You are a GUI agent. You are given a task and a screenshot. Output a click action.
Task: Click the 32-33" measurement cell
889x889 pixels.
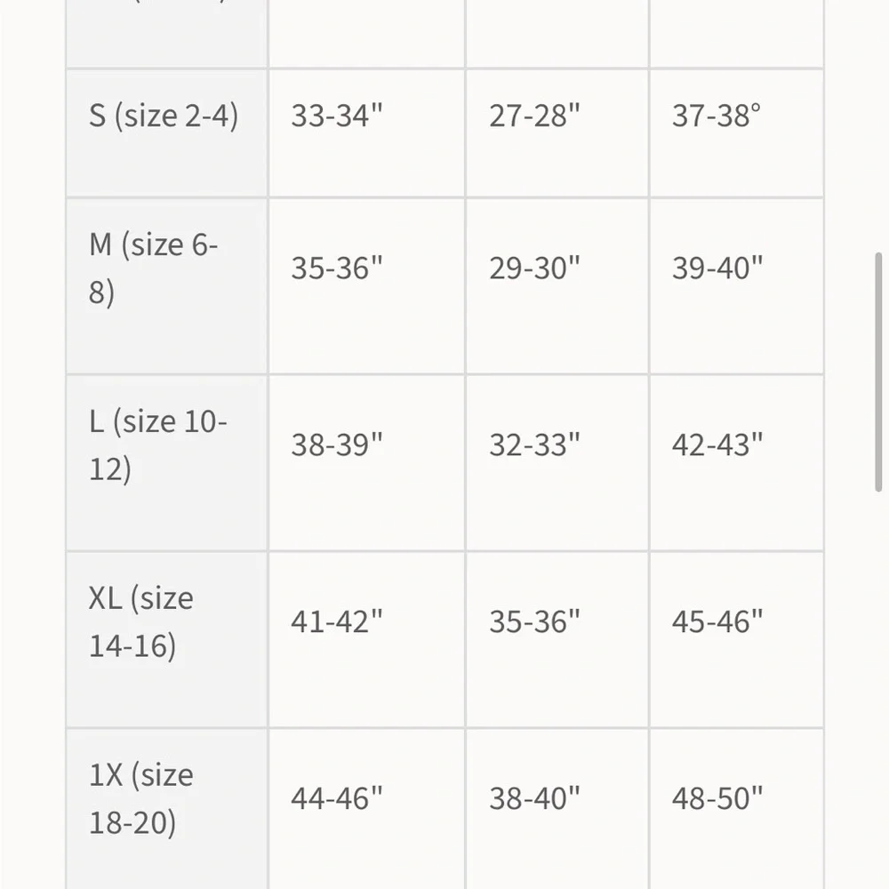[534, 445]
